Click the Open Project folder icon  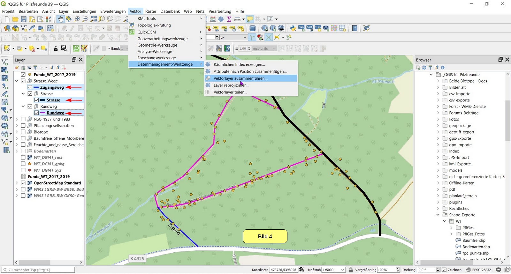tap(15, 19)
